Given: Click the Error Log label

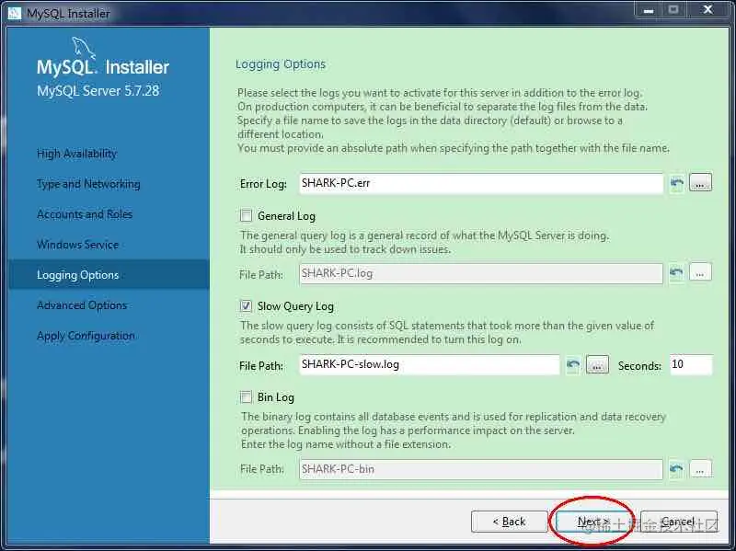Looking at the screenshot, I should coord(263,184).
